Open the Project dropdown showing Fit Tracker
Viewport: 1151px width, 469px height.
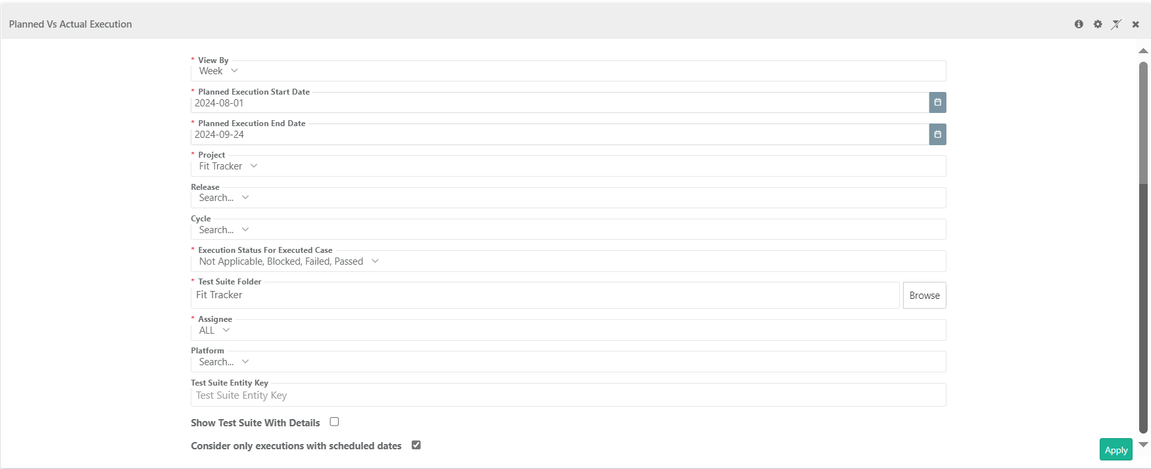[x=254, y=166]
